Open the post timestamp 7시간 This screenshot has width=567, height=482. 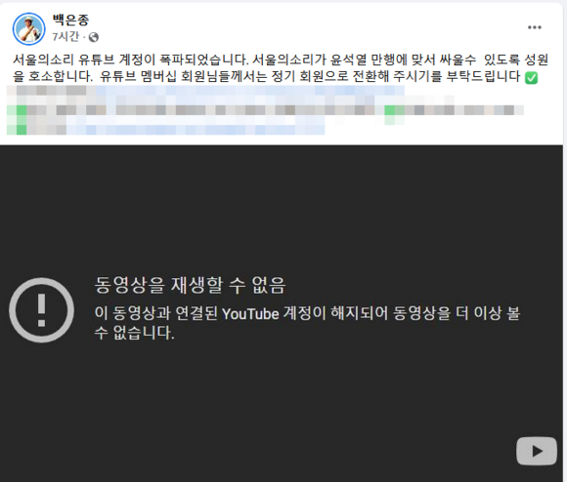(x=65, y=37)
